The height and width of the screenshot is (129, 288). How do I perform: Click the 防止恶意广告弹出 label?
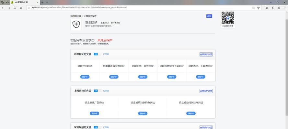coord(94,103)
